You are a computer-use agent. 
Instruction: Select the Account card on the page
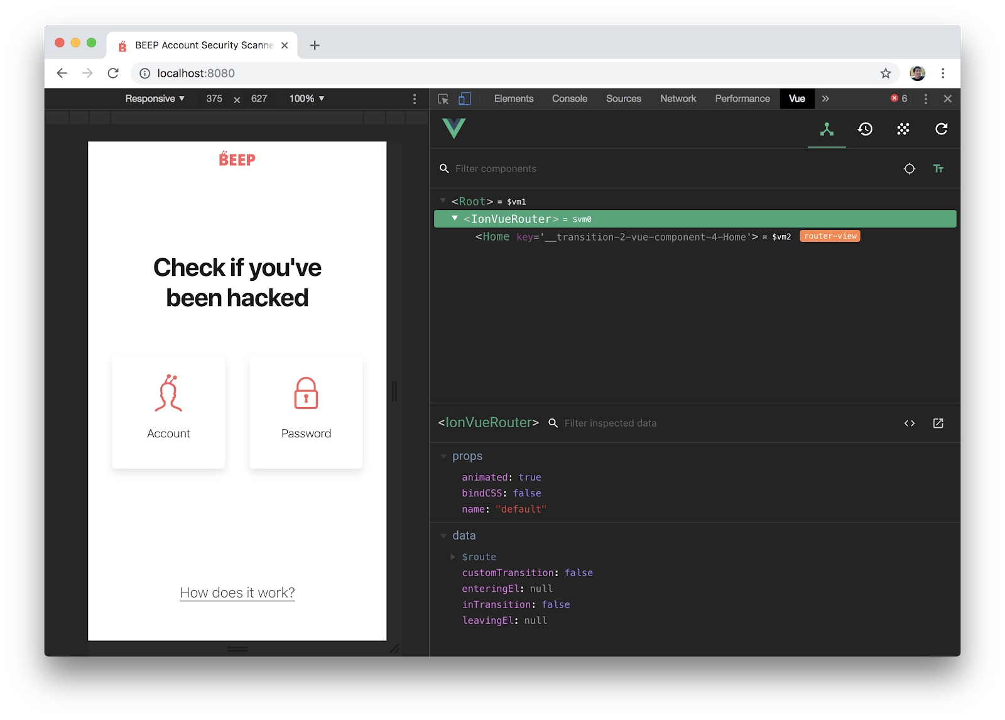pyautogui.click(x=168, y=412)
